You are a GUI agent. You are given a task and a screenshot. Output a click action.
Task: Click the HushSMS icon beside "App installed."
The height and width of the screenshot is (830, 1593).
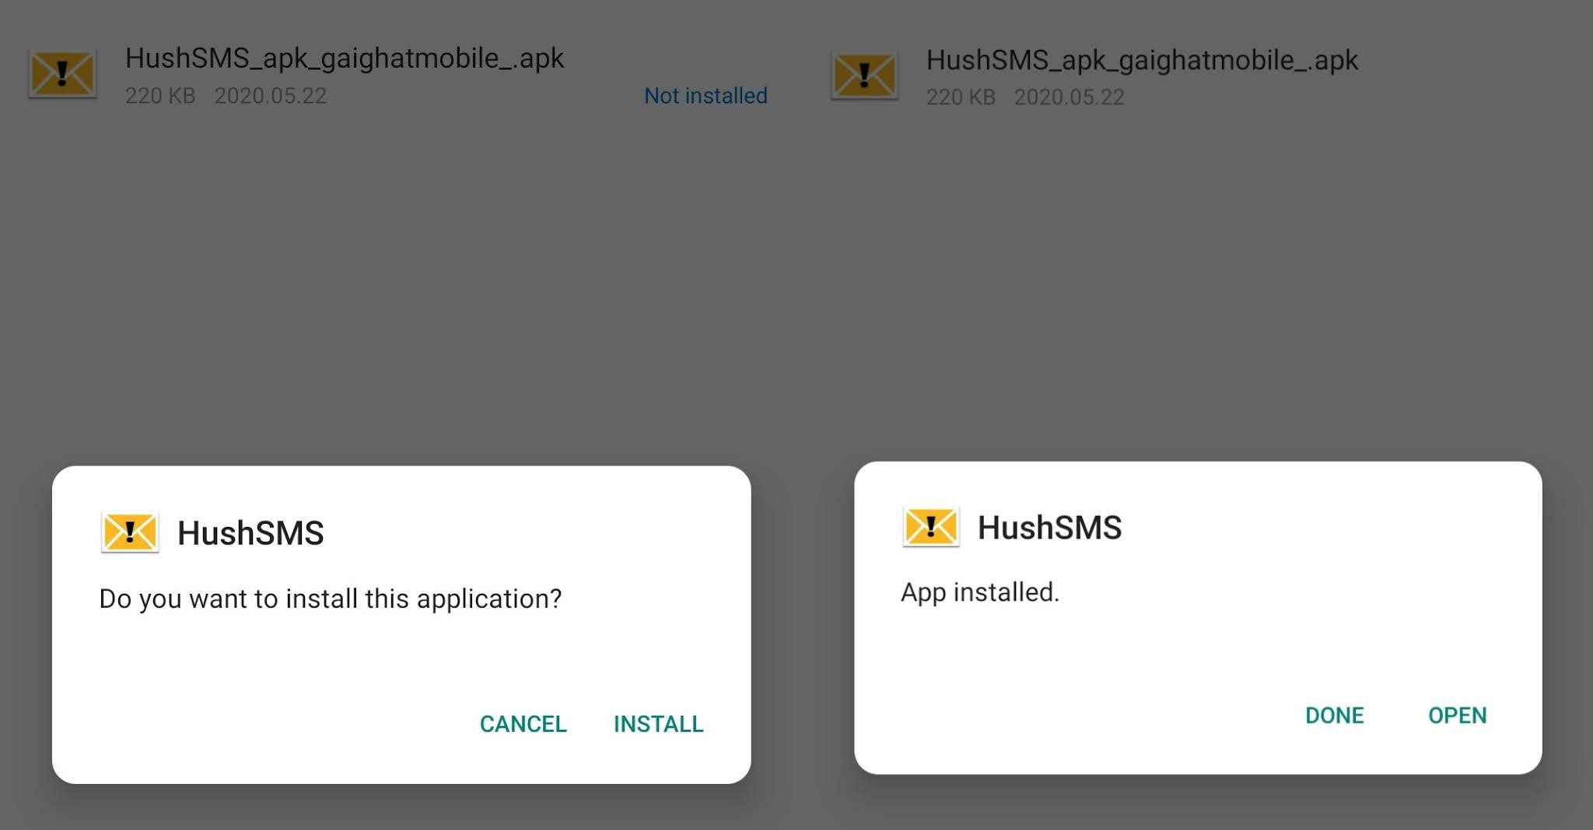coord(930,528)
